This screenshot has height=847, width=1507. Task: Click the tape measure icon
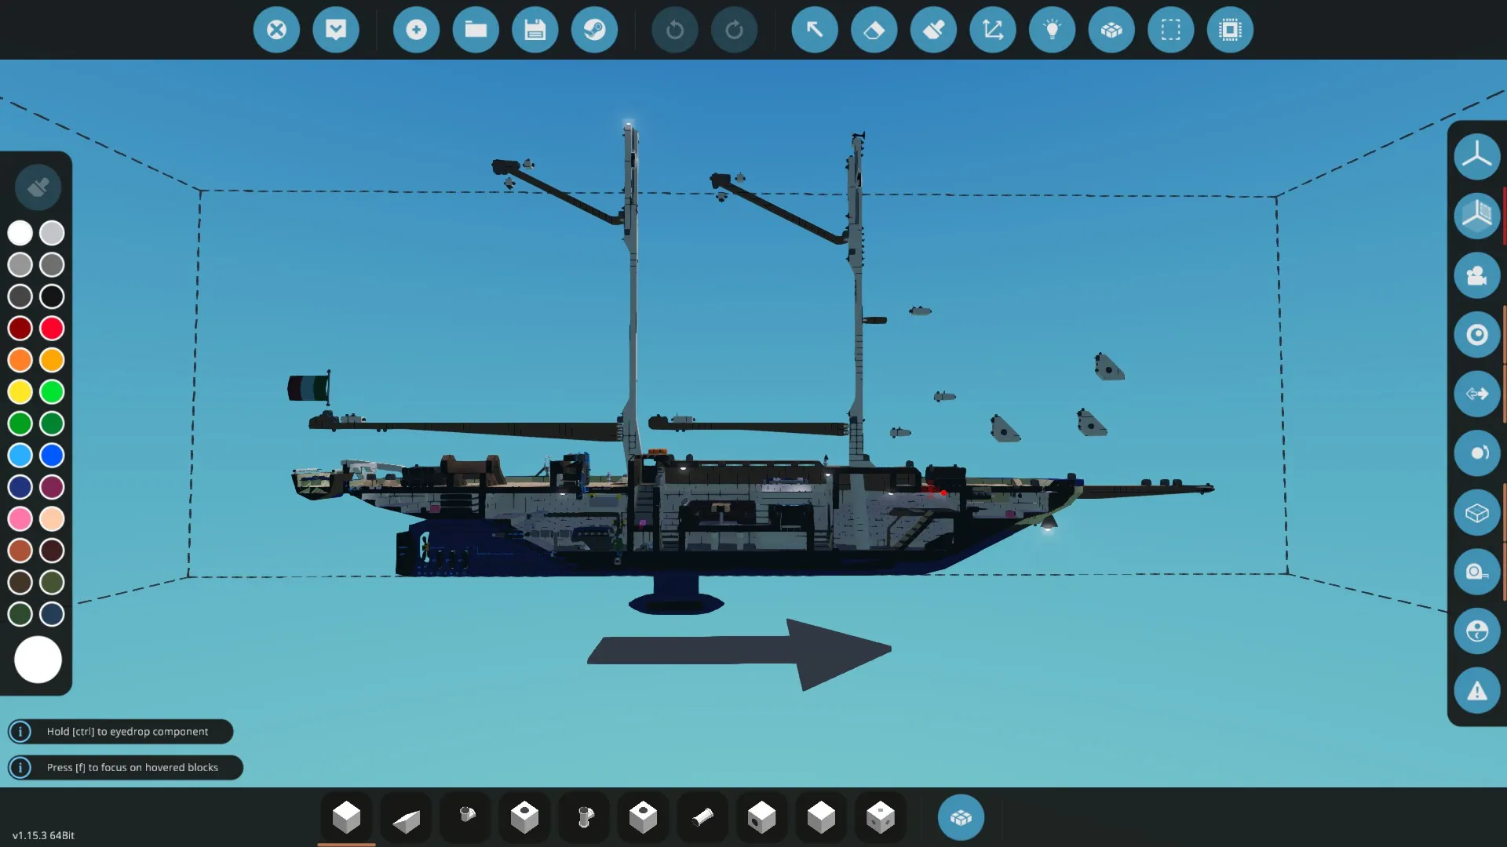(1476, 572)
